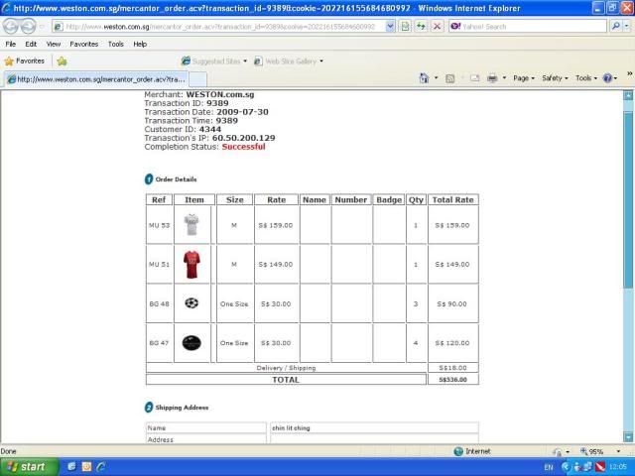Open the File menu
Screen dimensions: 635x476
click(11, 44)
